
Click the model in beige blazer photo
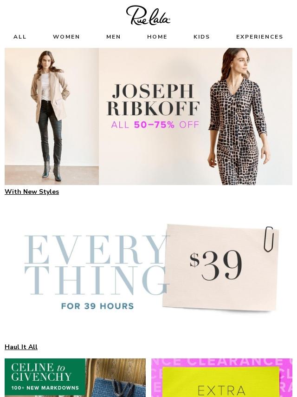pyautogui.click(x=52, y=116)
